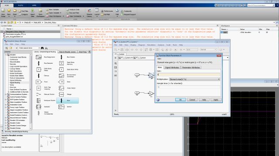Select Data Store Memory block
279x156 pixels.
(61, 63)
